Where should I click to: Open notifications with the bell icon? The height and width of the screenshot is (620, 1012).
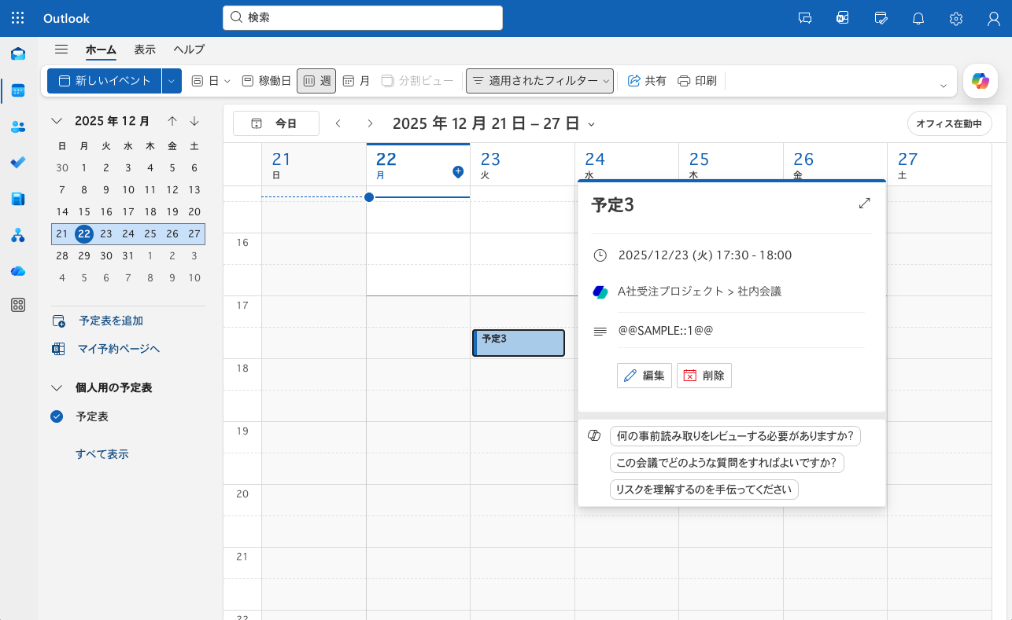918,18
